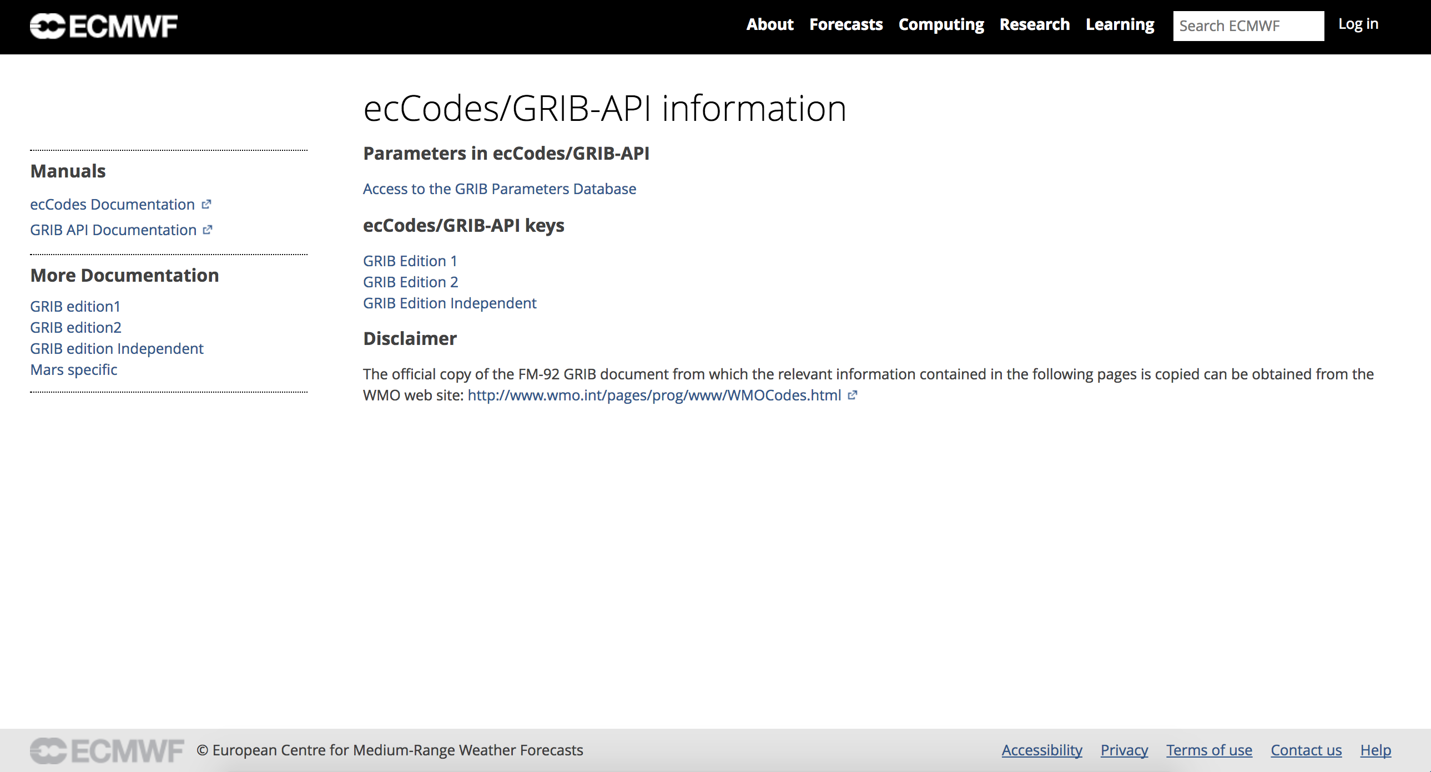Screen dimensions: 1431x772
Task: Follow the WMO Codes URL link
Action: (x=654, y=395)
